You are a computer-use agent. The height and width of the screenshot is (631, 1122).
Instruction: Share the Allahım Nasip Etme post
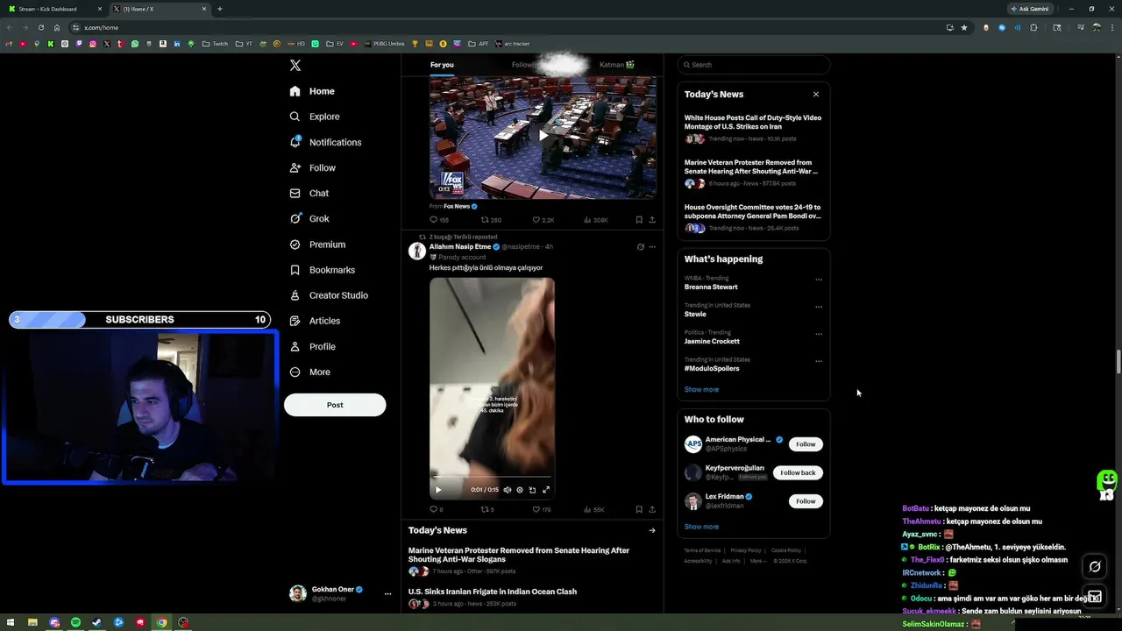coord(652,509)
